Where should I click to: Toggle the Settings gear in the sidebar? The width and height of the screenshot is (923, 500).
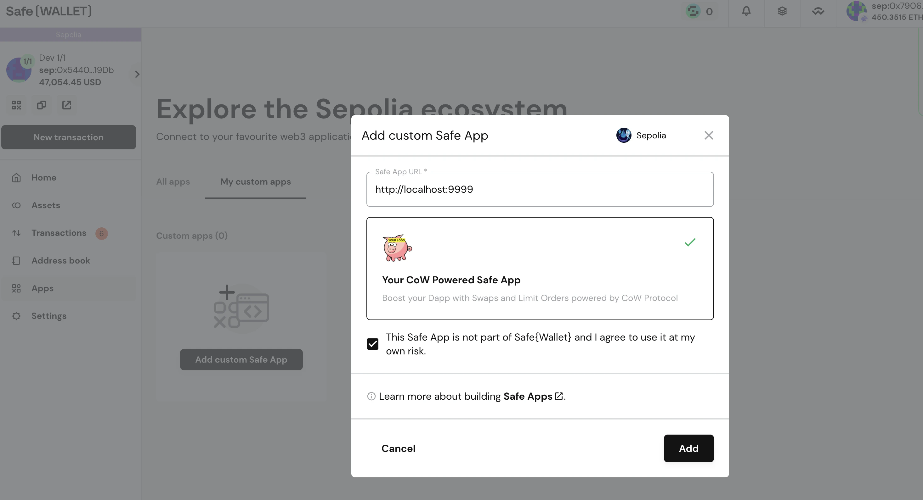16,316
